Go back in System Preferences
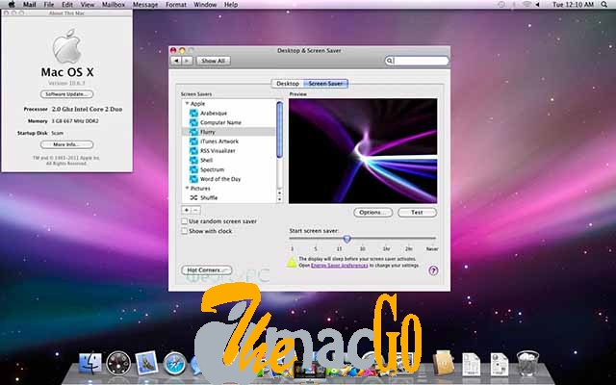616x385 pixels. (176, 61)
